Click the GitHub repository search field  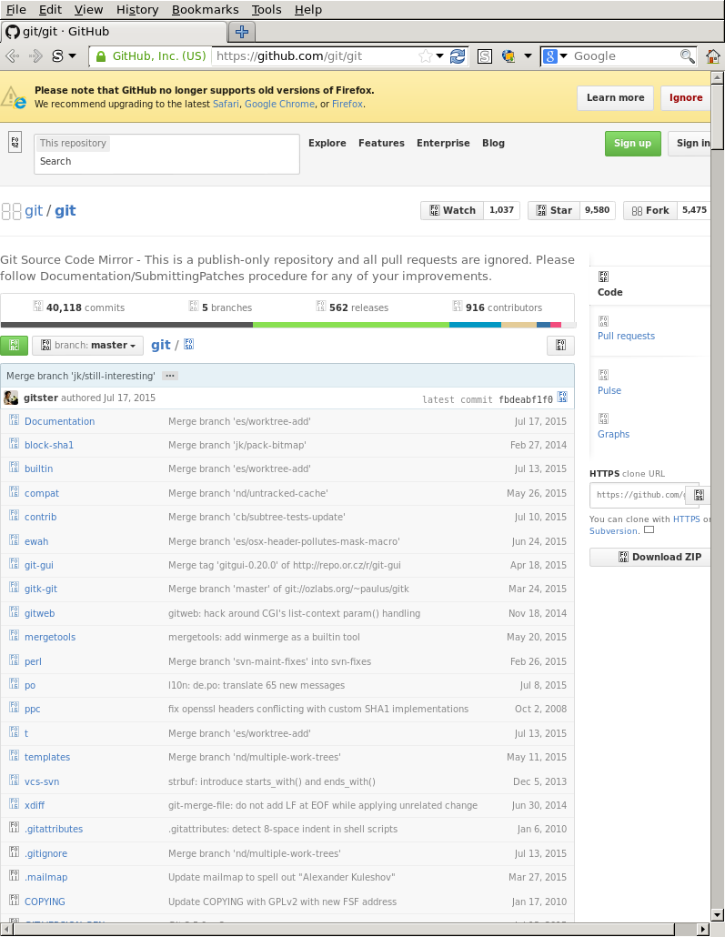tap(167, 162)
